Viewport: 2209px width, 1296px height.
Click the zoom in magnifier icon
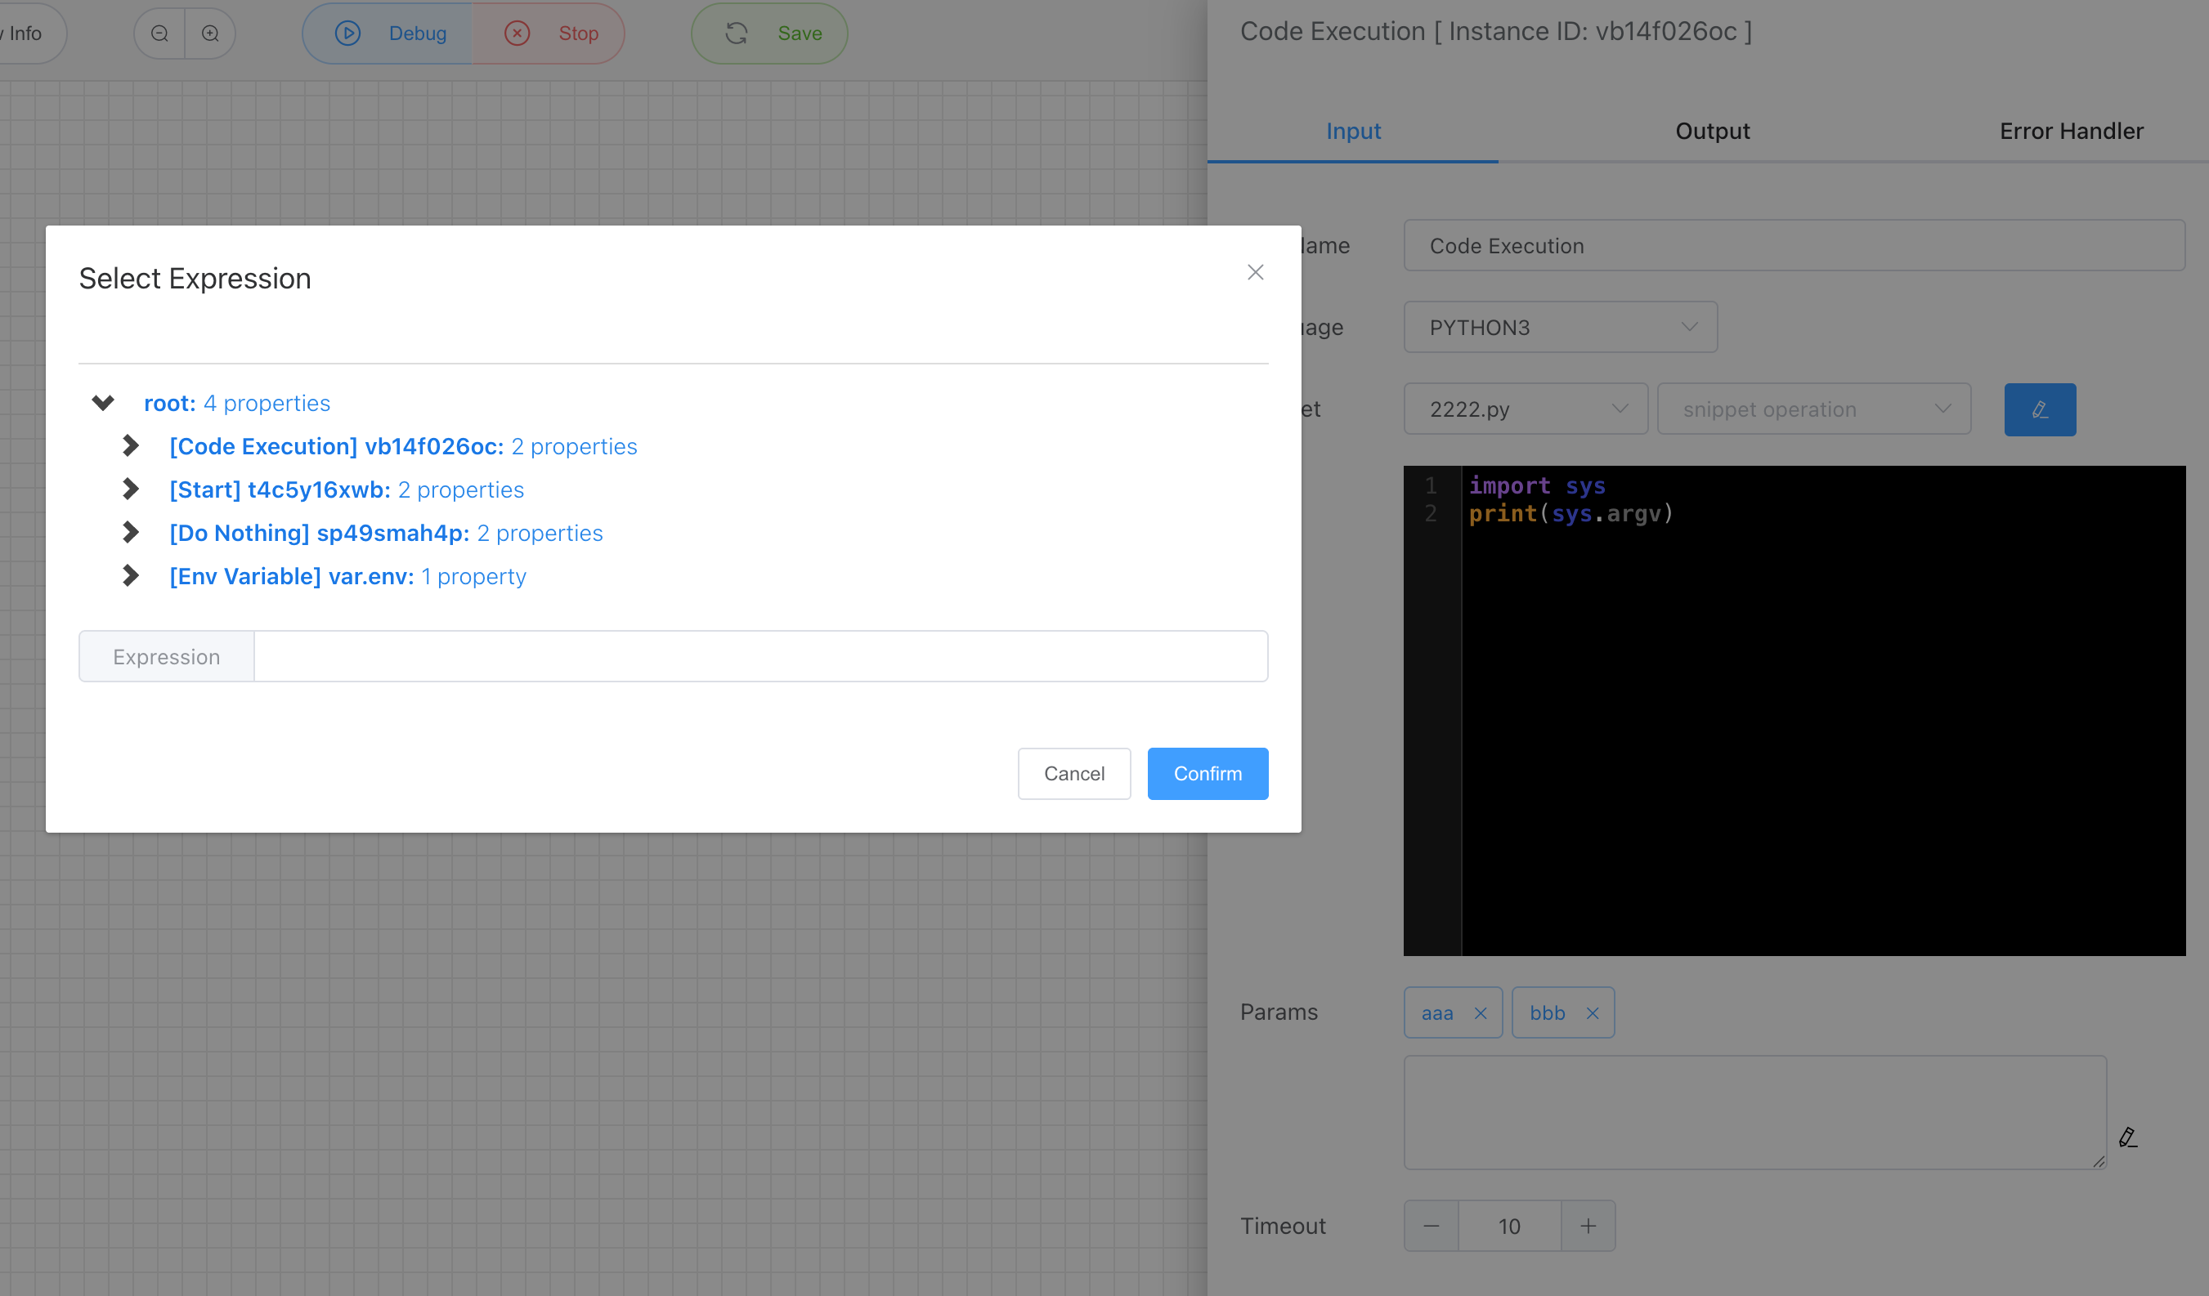coord(210,34)
